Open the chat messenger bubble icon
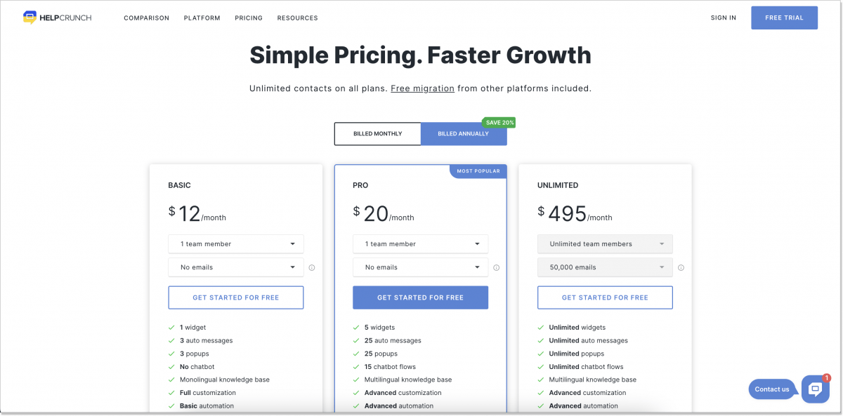 (x=815, y=389)
